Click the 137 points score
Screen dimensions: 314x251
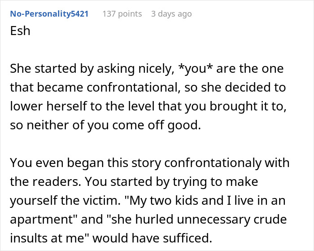pyautogui.click(x=122, y=14)
